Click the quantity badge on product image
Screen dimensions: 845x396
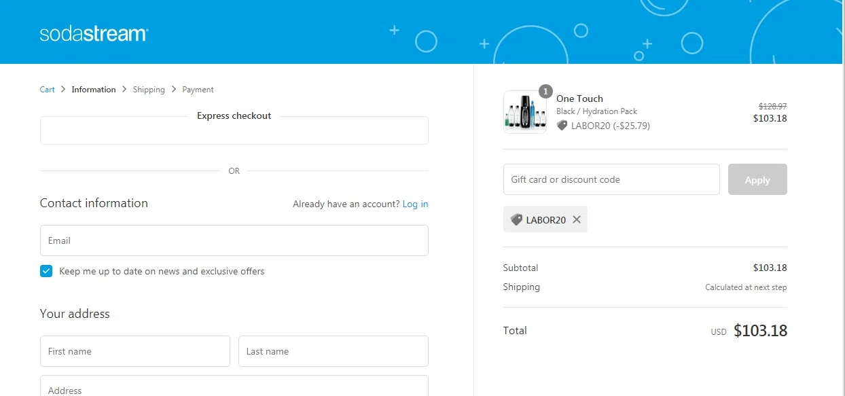(x=545, y=91)
